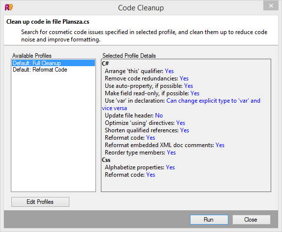The width and height of the screenshot is (282, 232).
Task: Click Alphabetize properties Yes value under Css
Action: pyautogui.click(x=170, y=167)
